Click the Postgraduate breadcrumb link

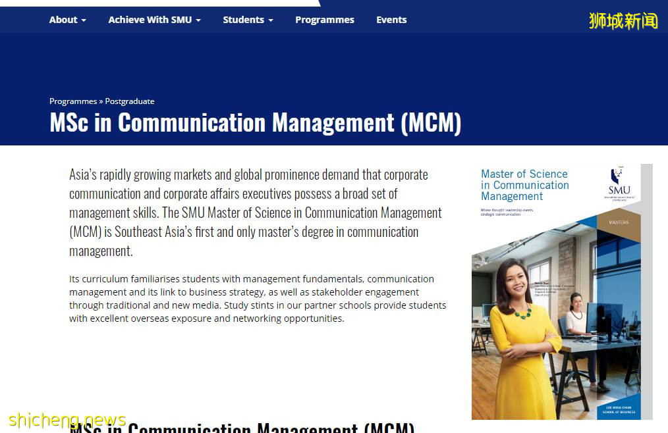click(130, 101)
